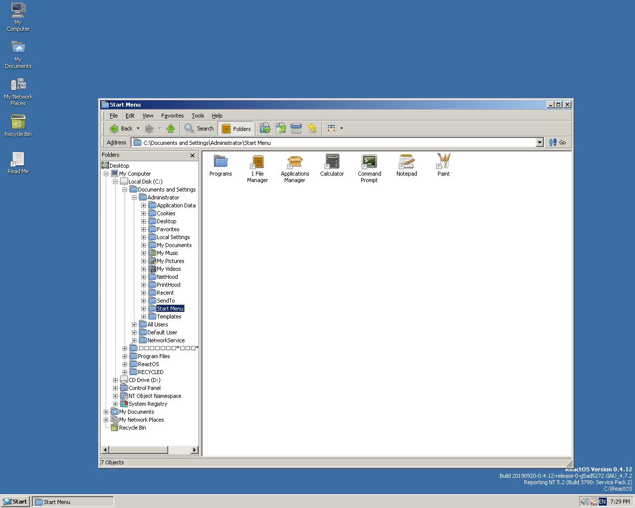Select My Videos folder in tree
The image size is (635, 508).
pos(169,269)
